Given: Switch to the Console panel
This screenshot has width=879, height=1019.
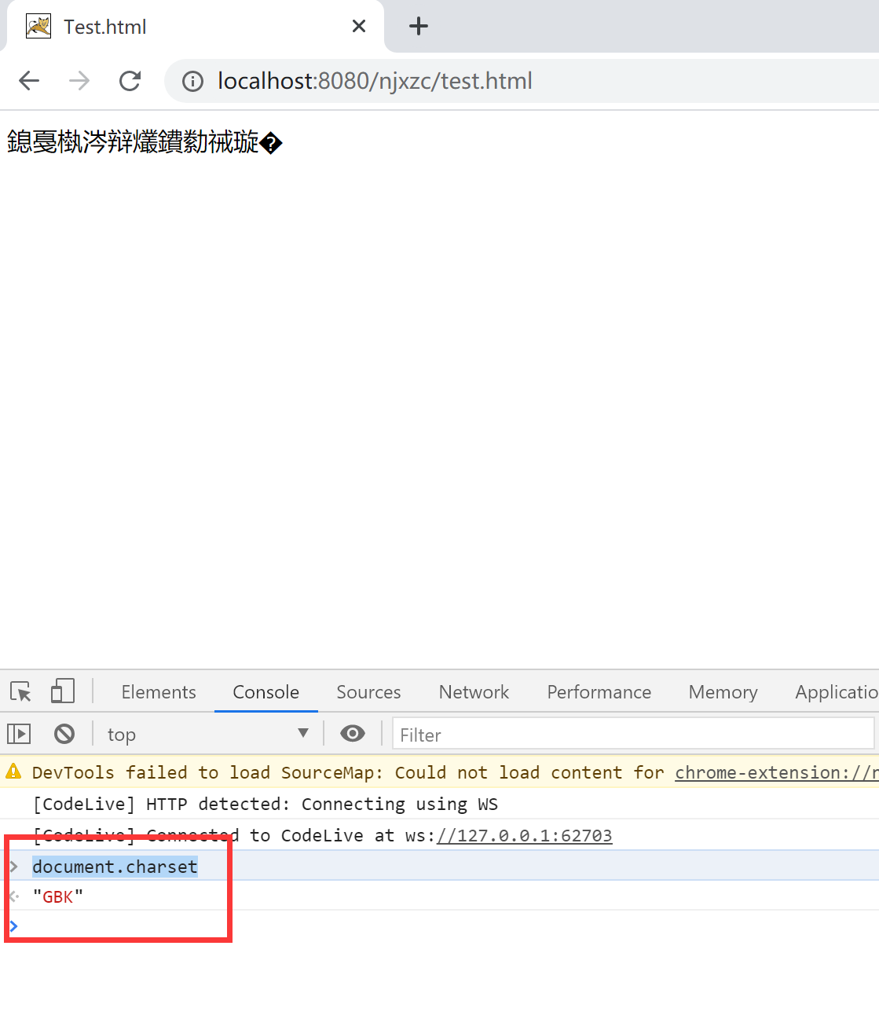Looking at the screenshot, I should tap(266, 692).
